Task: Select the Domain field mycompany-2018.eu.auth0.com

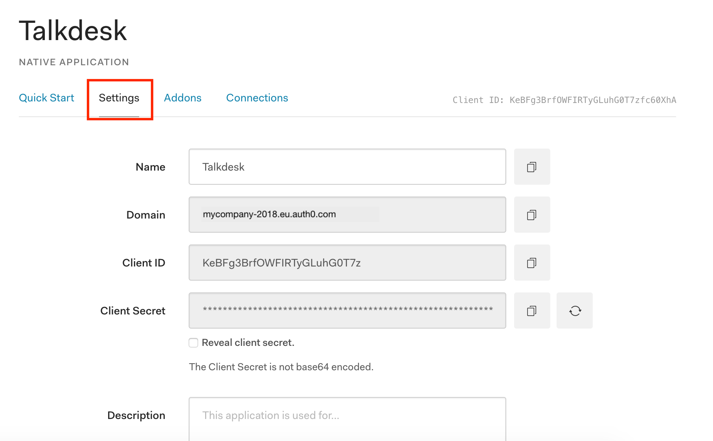Action: [347, 215]
